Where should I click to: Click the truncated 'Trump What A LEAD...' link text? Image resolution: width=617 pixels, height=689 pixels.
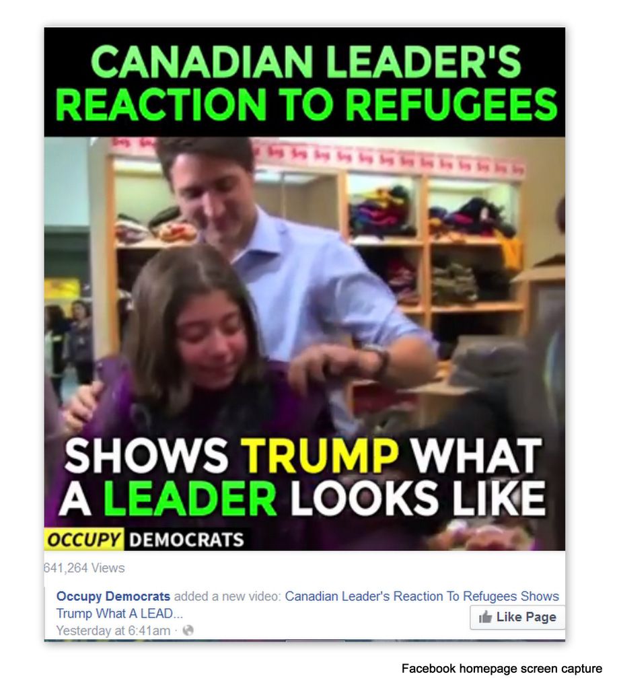point(119,613)
